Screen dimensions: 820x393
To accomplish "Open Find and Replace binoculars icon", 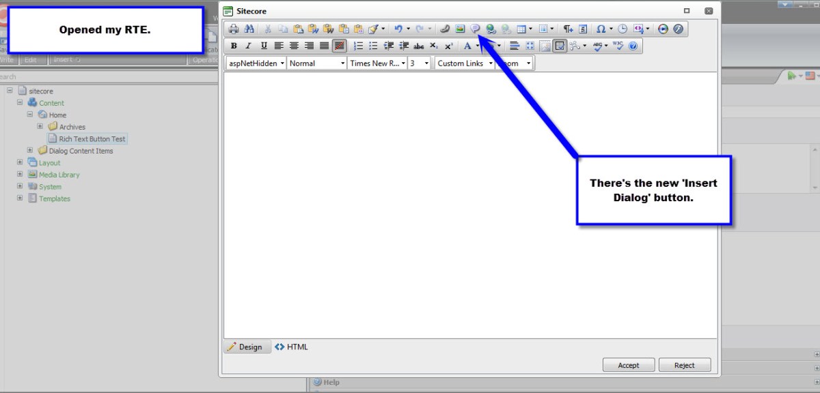I will pos(249,29).
